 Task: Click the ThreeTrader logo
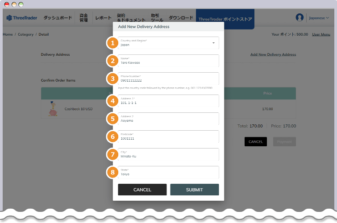[22, 18]
